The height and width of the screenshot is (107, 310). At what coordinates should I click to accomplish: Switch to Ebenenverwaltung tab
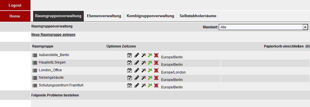(x=104, y=16)
